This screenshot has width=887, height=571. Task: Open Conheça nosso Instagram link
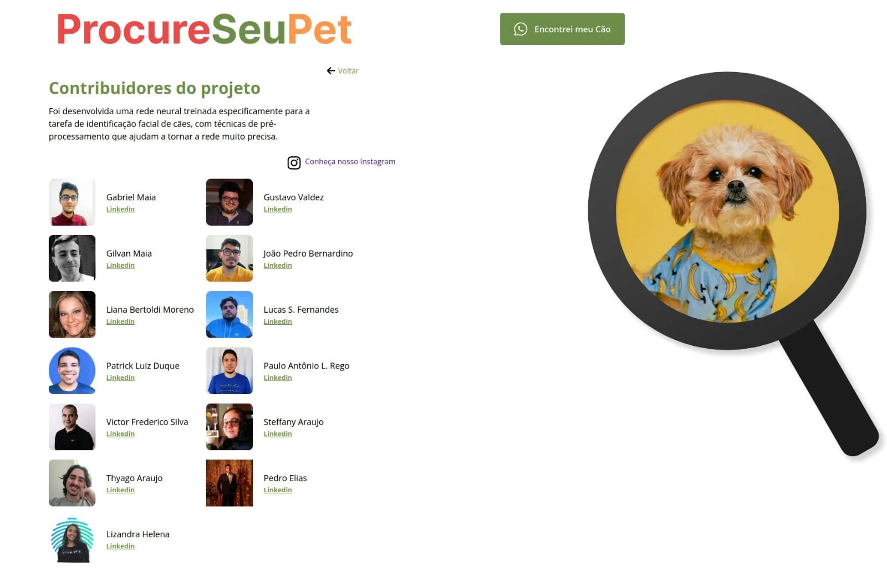tap(350, 161)
